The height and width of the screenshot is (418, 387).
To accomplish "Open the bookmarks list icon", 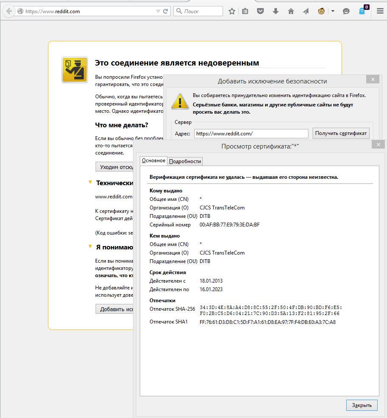I will (245, 11).
